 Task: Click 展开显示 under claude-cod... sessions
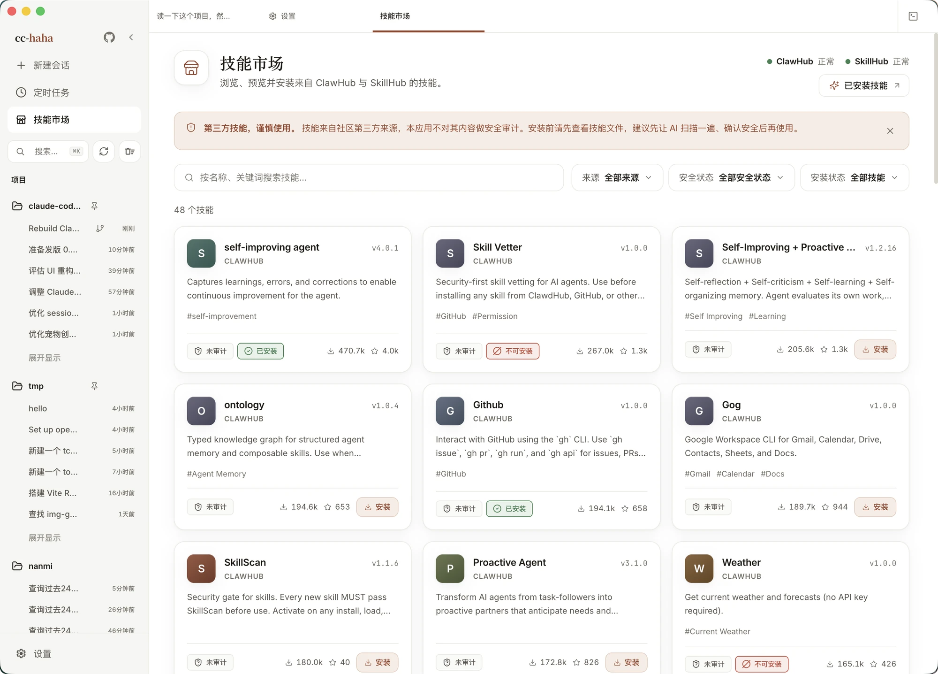[45, 358]
